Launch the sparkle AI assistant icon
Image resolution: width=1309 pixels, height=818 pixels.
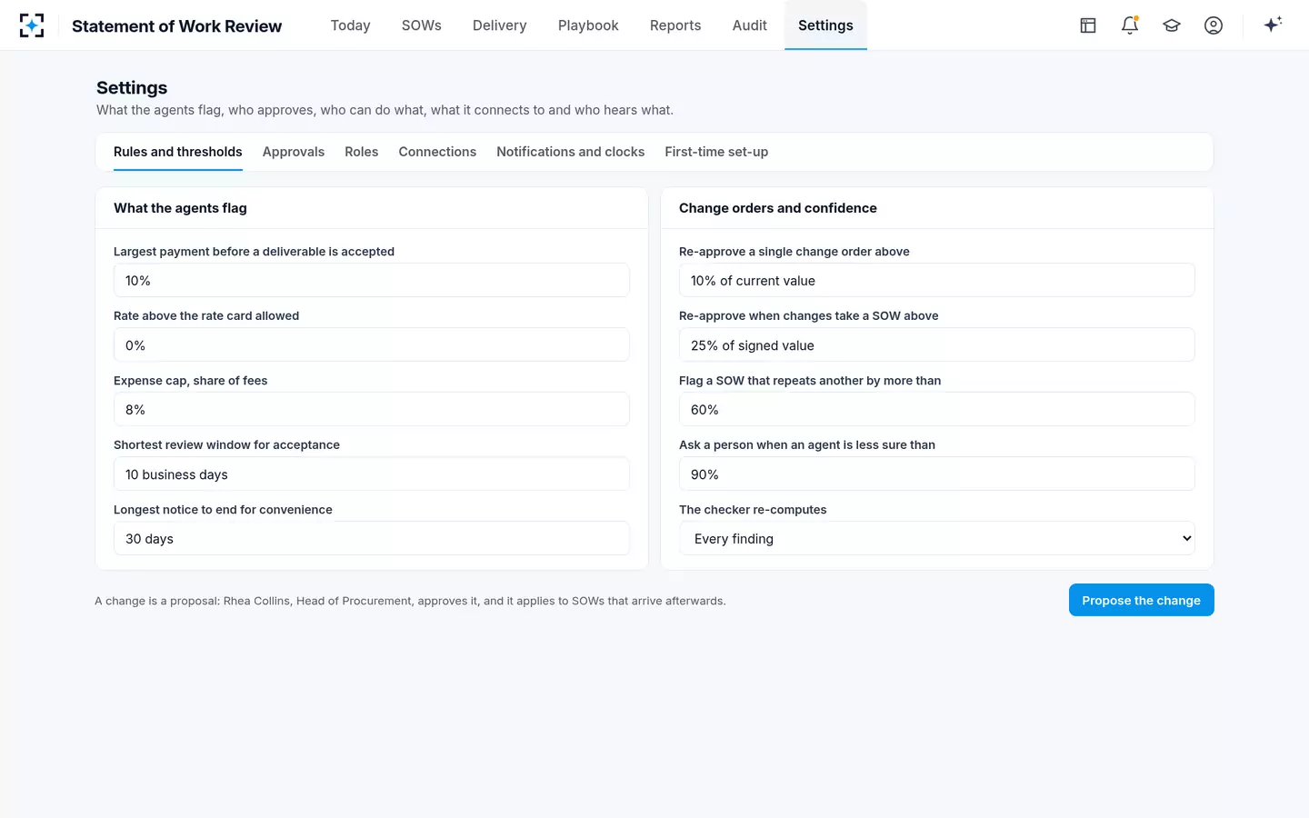point(1273,25)
